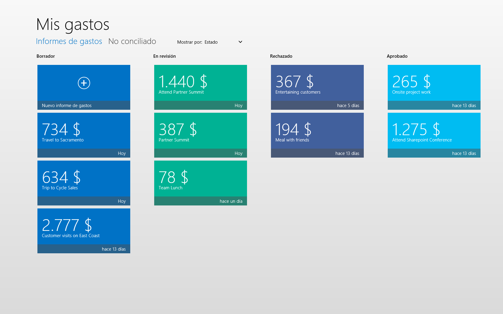Viewport: 503px width, 314px height.
Task: Click the Rechazado column header
Action: [281, 56]
